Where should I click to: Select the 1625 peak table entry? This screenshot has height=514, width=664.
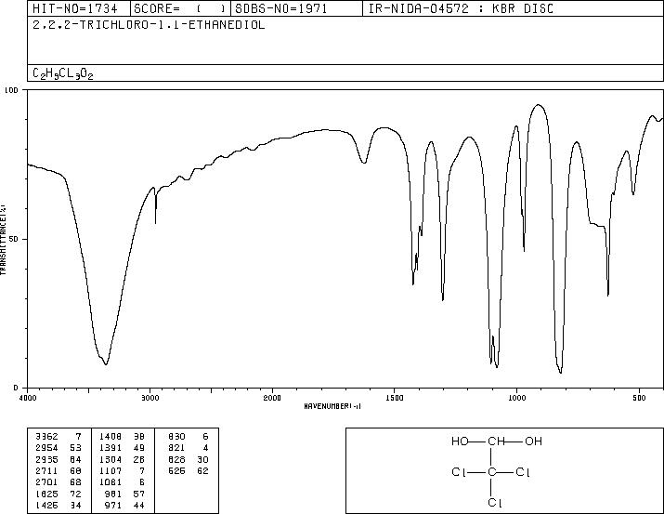(x=58, y=494)
